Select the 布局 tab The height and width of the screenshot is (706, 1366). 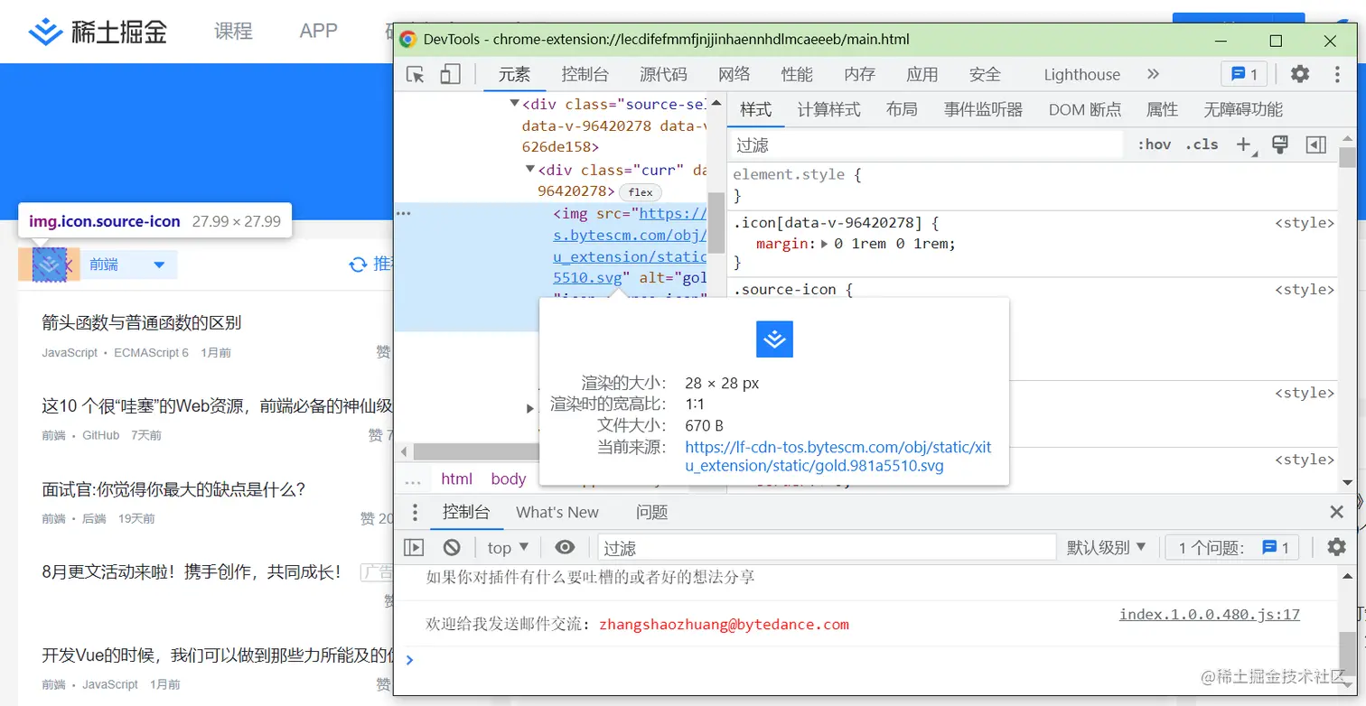tap(902, 109)
